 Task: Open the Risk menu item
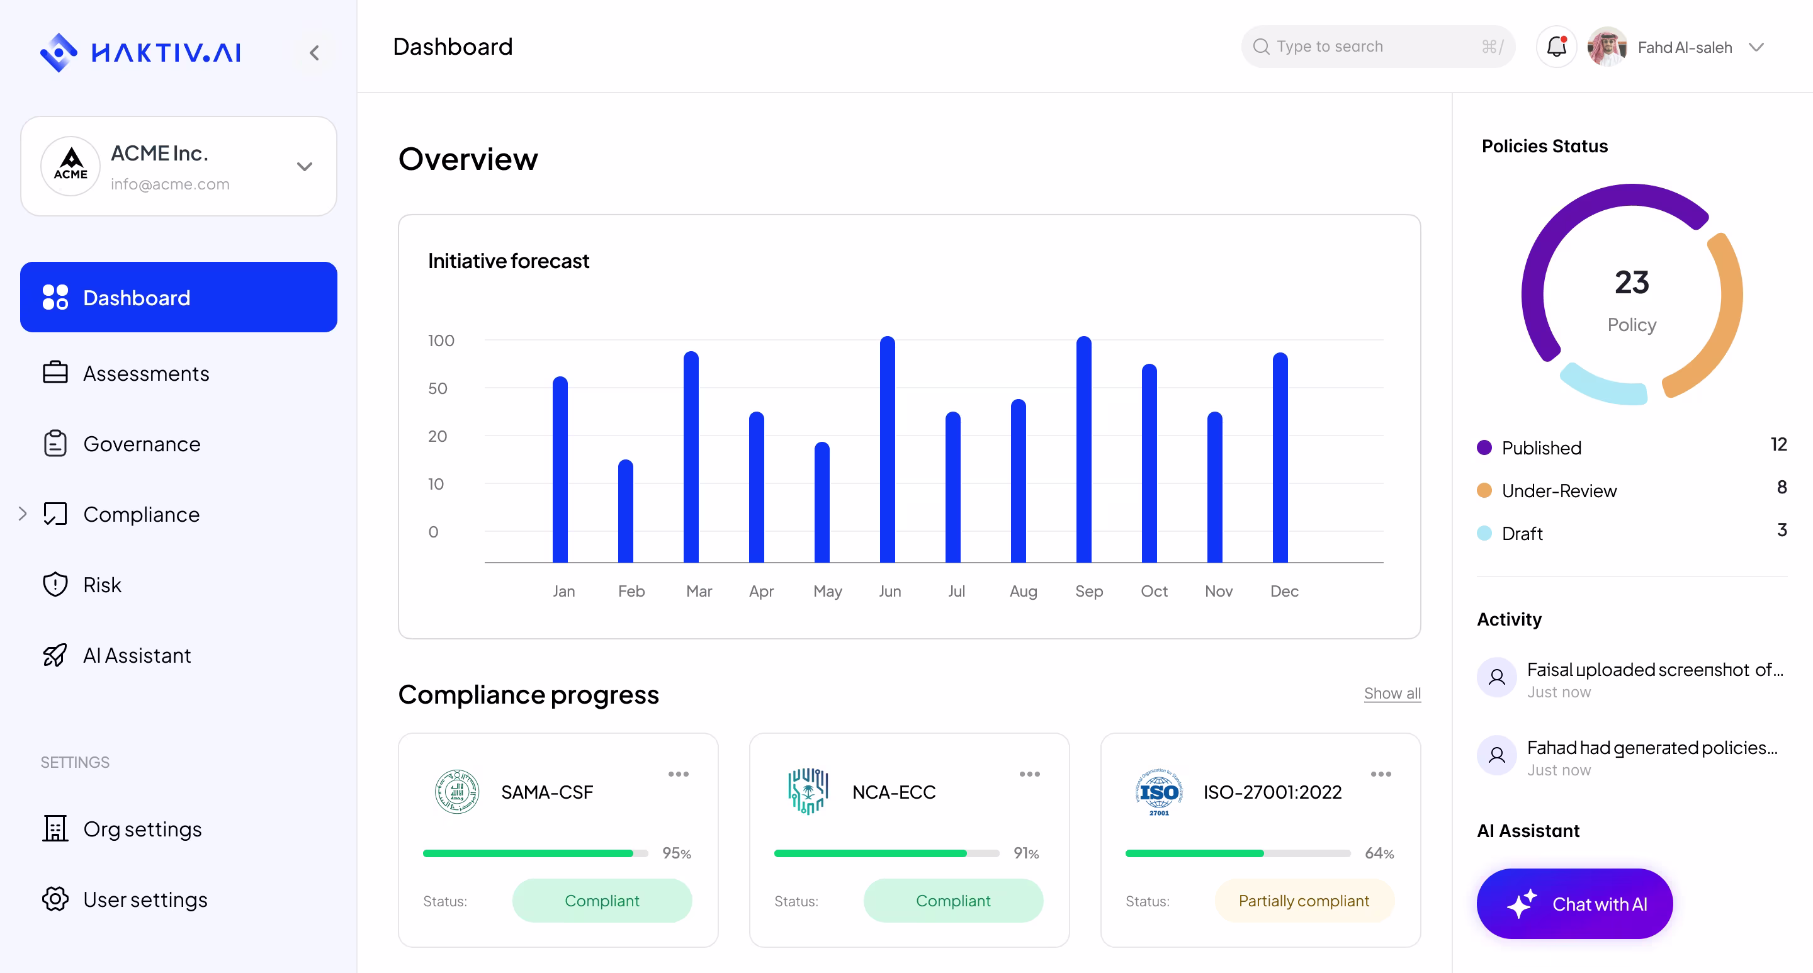pos(102,585)
